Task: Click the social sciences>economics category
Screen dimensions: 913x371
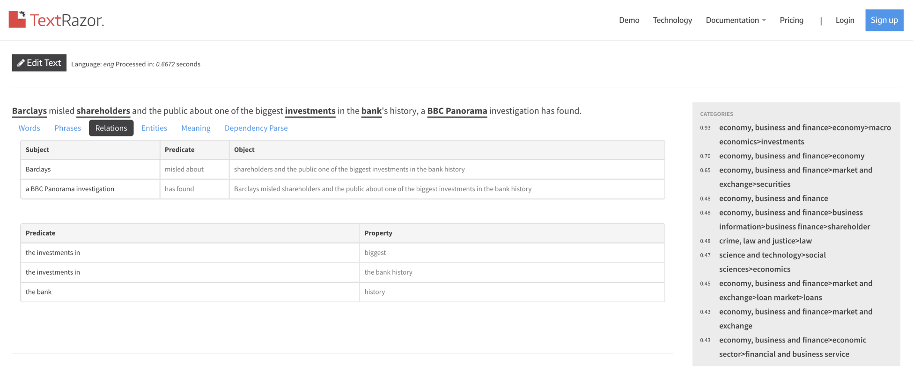Action: pyautogui.click(x=773, y=262)
